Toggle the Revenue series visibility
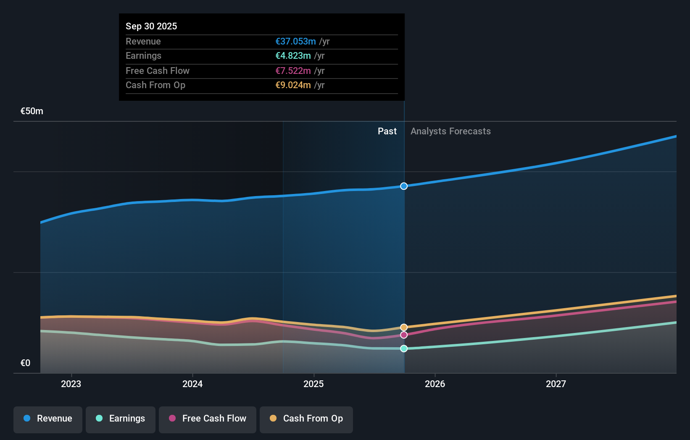Screen dimensions: 690x440 pyautogui.click(x=47, y=419)
